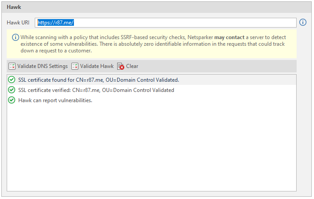The image size is (314, 199).
Task: Click green check beside Hawk can report vulnerabilities
Action: click(x=12, y=100)
